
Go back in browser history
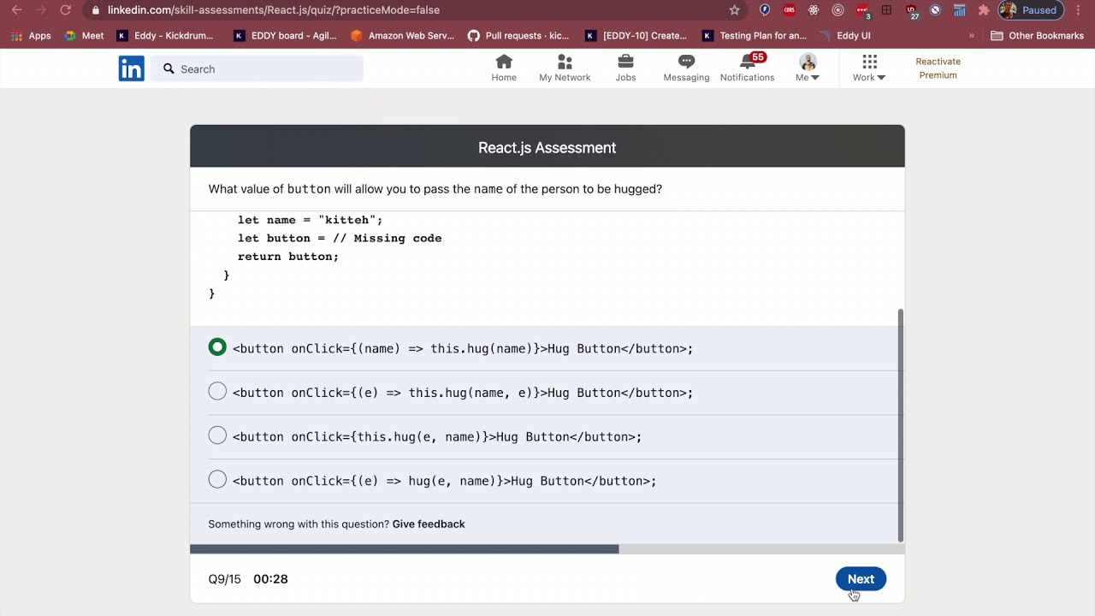(x=16, y=10)
